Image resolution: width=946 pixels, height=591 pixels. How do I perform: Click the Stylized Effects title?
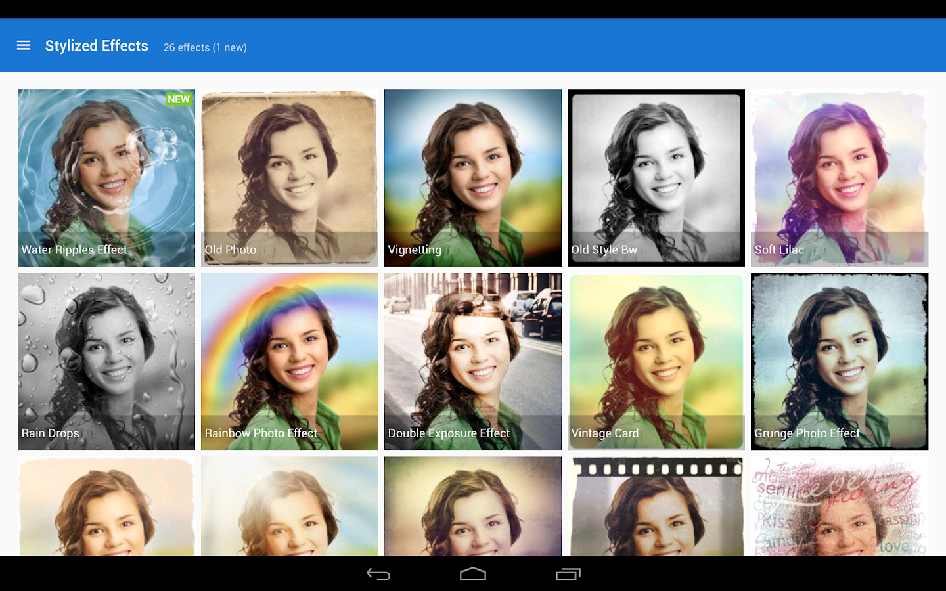[97, 46]
